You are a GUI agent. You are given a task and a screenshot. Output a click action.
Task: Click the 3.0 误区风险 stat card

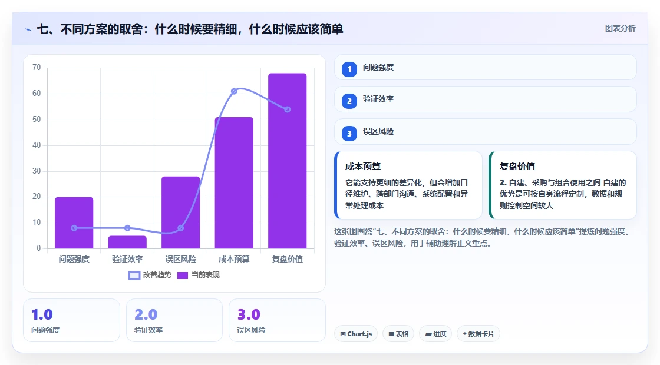coord(277,320)
